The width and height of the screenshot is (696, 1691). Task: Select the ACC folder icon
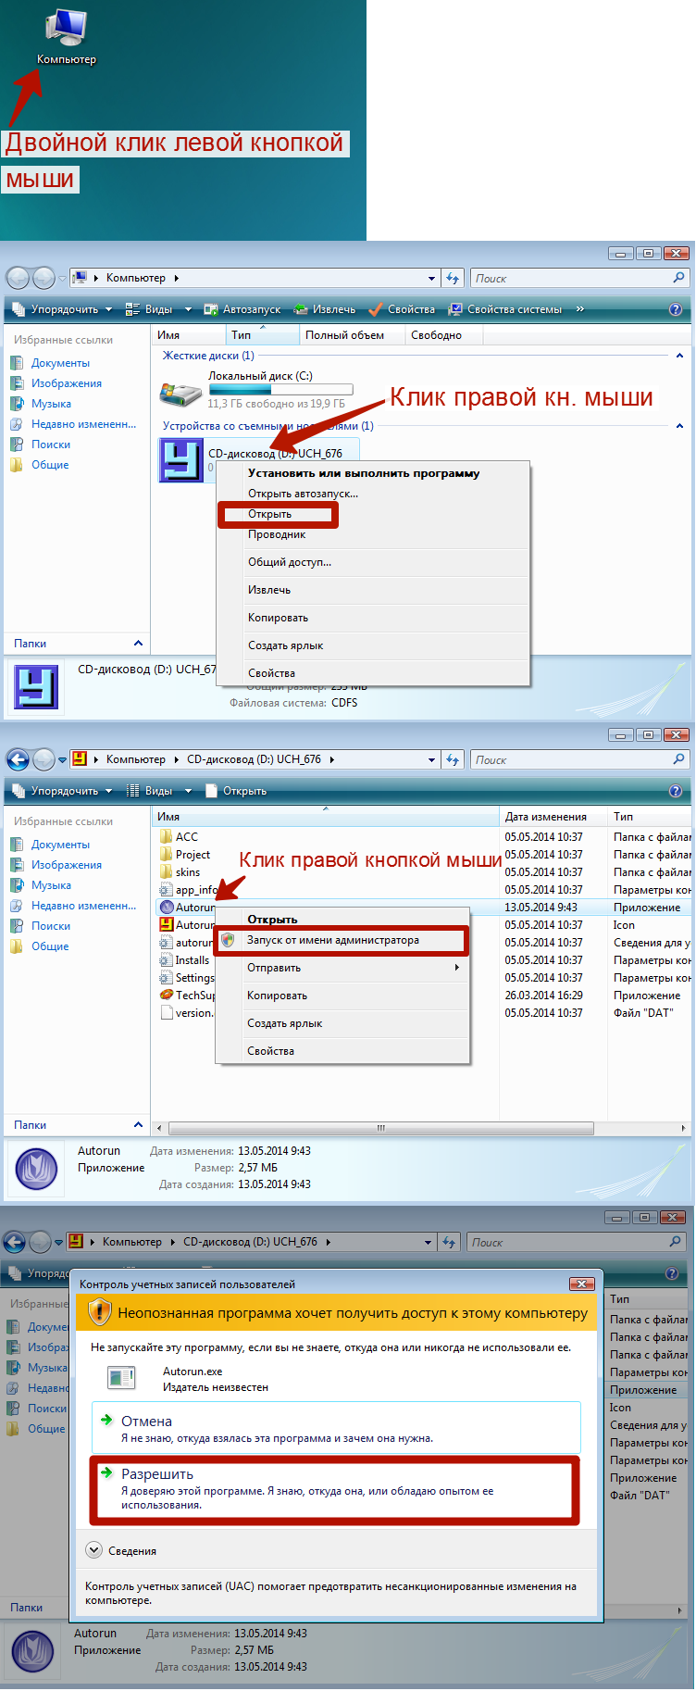pyautogui.click(x=167, y=837)
